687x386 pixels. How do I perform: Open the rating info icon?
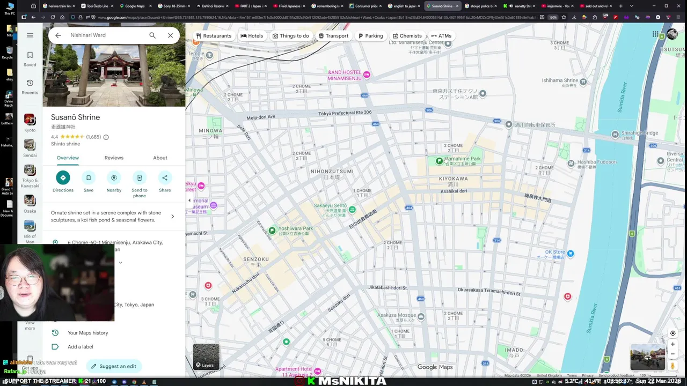(x=106, y=137)
